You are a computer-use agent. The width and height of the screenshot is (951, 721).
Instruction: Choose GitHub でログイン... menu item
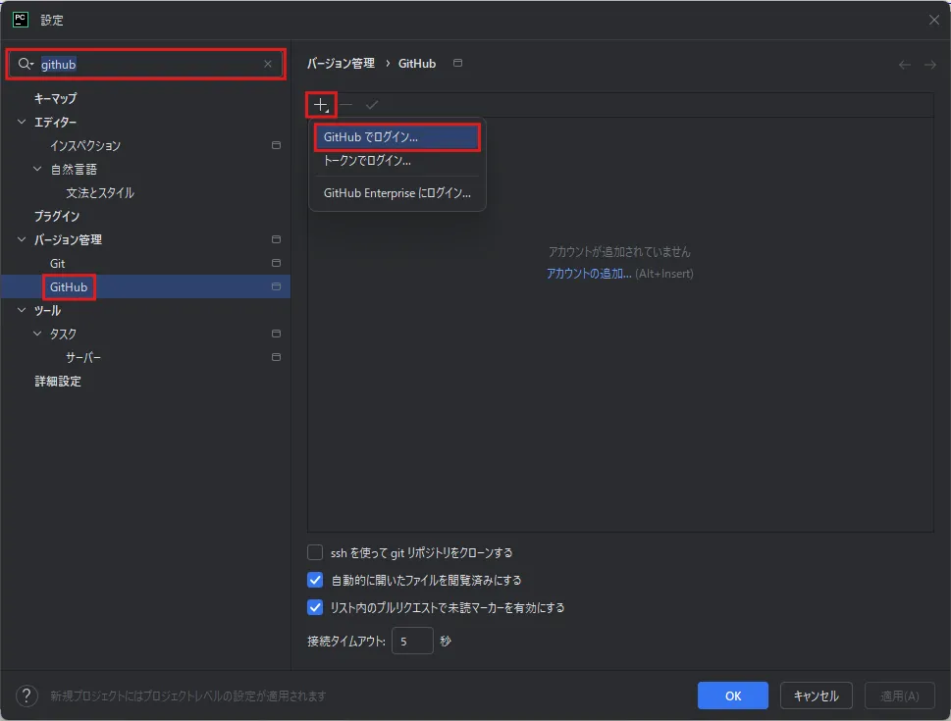397,137
